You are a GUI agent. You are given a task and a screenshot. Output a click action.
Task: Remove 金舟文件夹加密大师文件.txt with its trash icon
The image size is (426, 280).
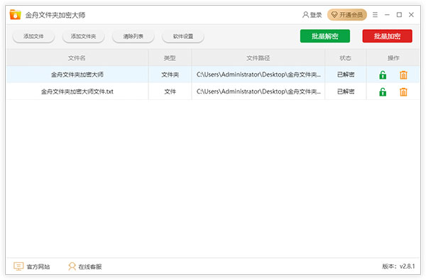(403, 92)
